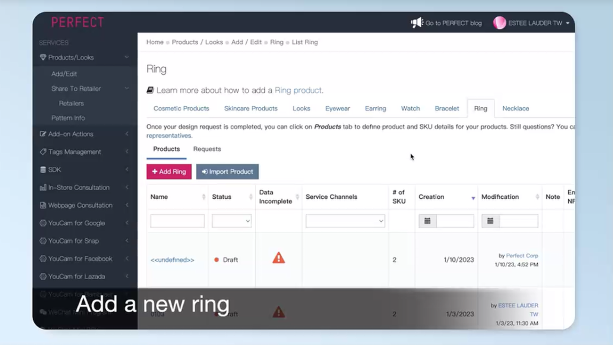Switch to the Earring tab
613x345 pixels.
[x=375, y=108]
